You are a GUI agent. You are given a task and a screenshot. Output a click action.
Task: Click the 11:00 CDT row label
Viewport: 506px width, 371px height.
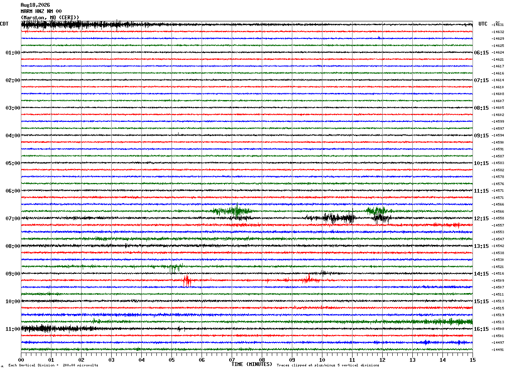click(13, 329)
